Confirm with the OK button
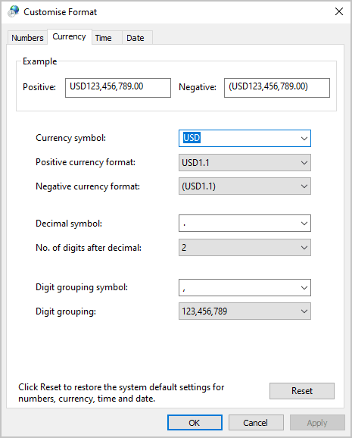The height and width of the screenshot is (438, 352). tap(195, 423)
